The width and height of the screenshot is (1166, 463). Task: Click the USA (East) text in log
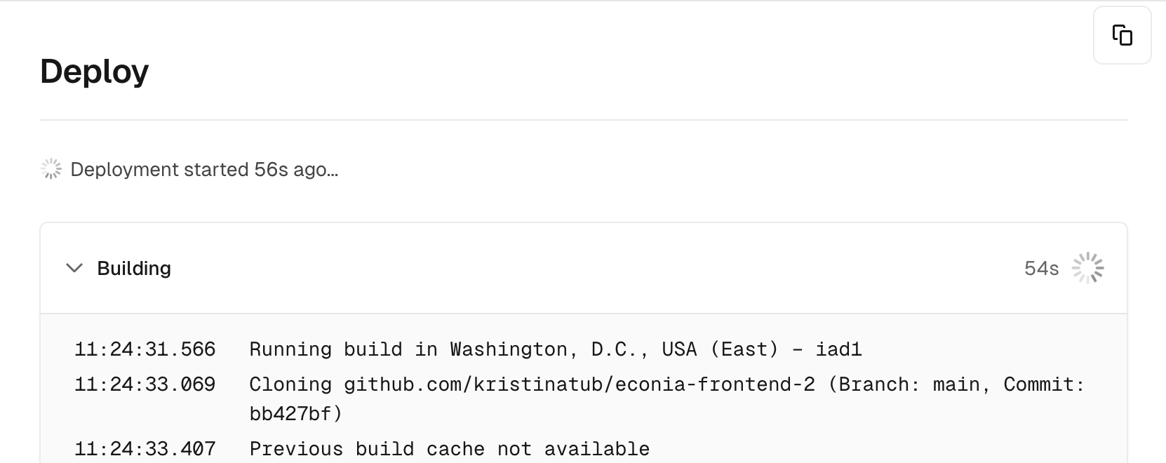721,349
